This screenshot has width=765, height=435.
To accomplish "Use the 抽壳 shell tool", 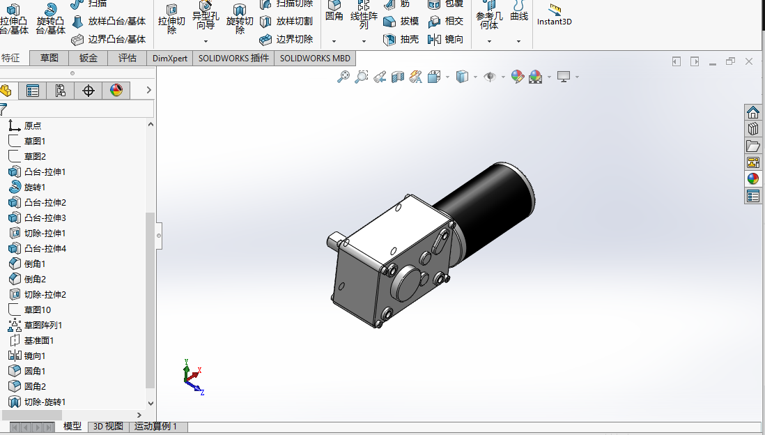I will (x=401, y=39).
